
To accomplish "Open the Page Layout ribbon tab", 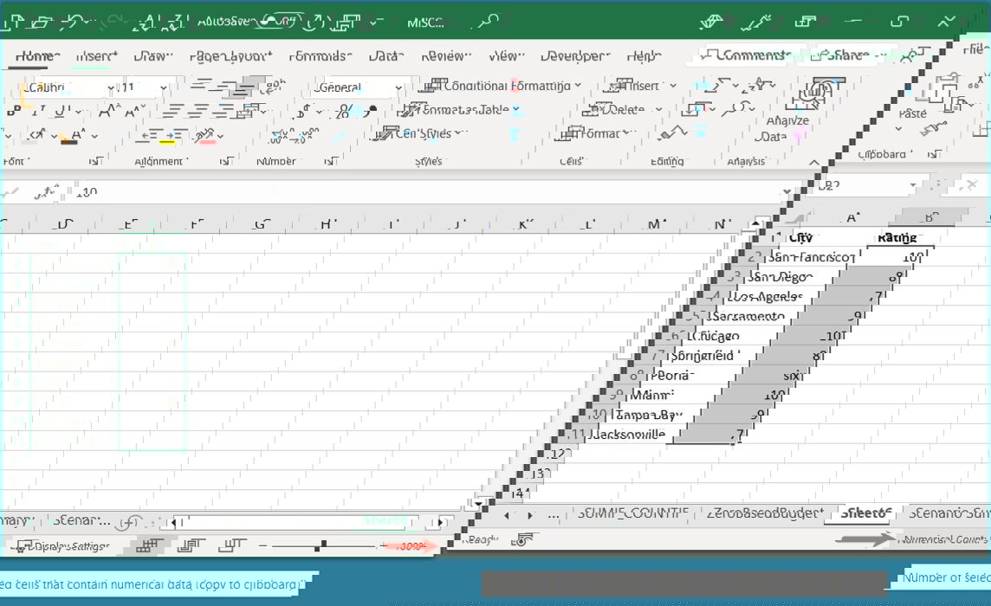I will point(230,56).
